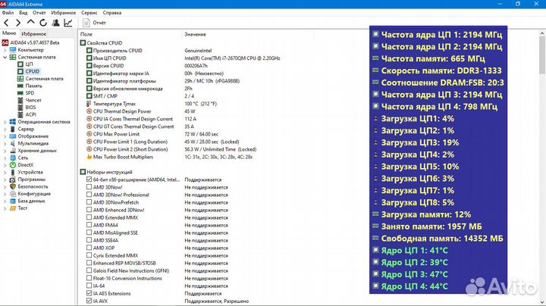546x306 pixels.
Task: Refresh the page with the Refresh icon
Action: (43, 23)
